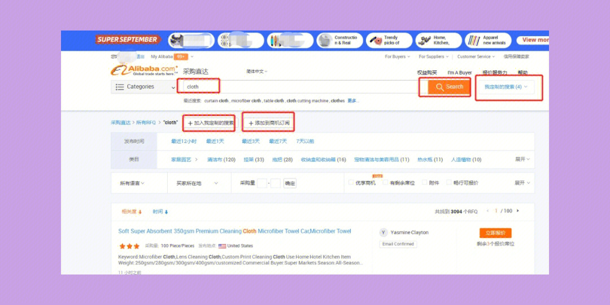The height and width of the screenshot is (305, 610).
Task: Go to next results page arrow
Action: (x=517, y=211)
